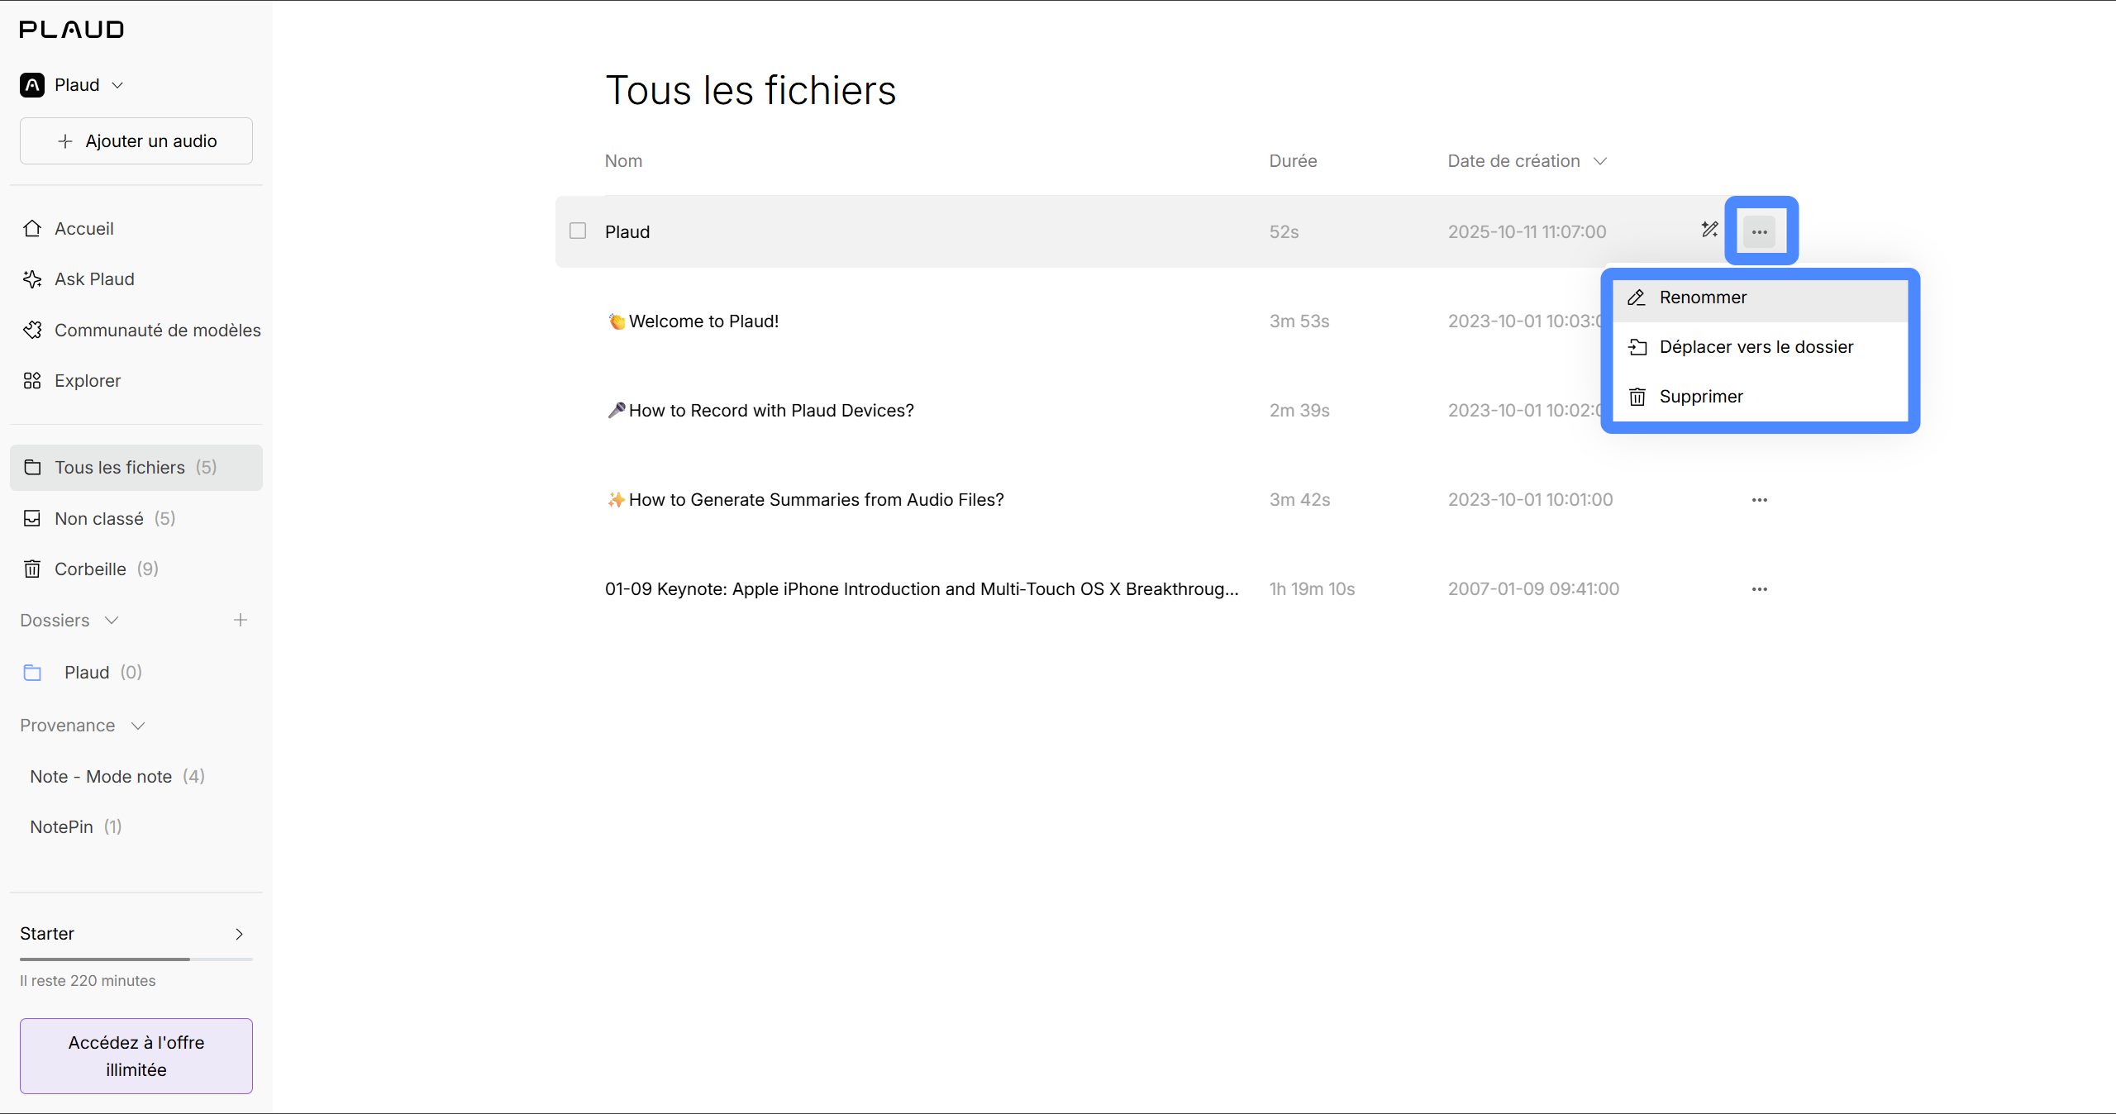2116x1114 pixels.
Task: Select Tous les fichiers in sidebar
Action: point(136,468)
